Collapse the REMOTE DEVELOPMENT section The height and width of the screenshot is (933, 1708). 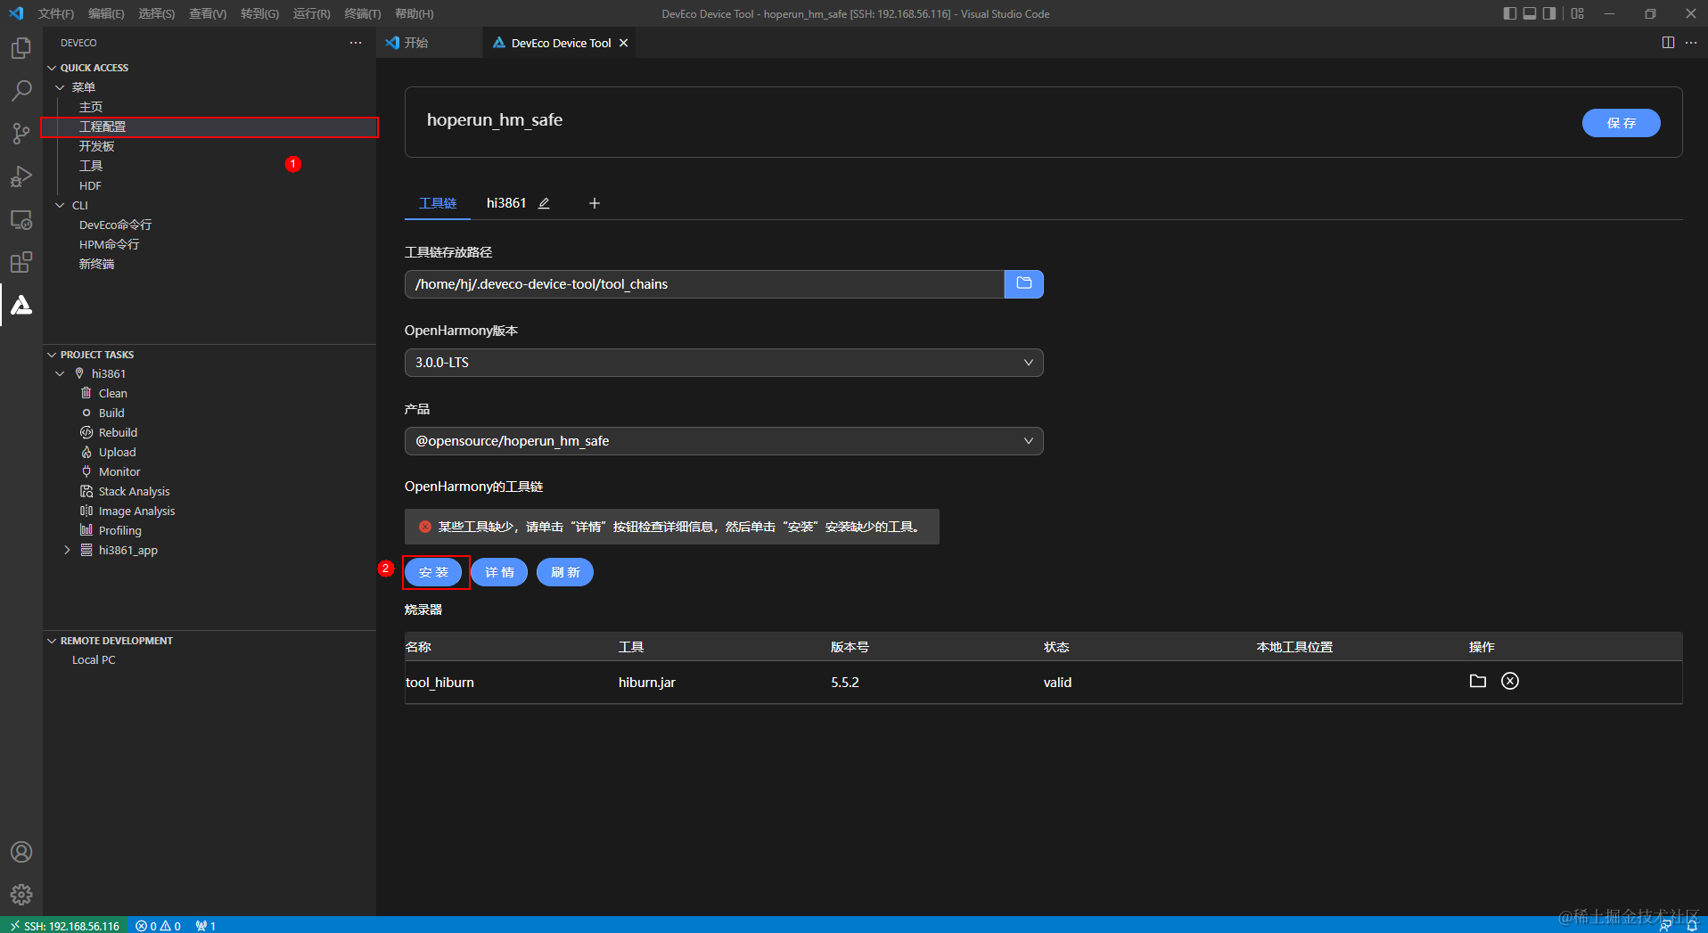pyautogui.click(x=52, y=641)
